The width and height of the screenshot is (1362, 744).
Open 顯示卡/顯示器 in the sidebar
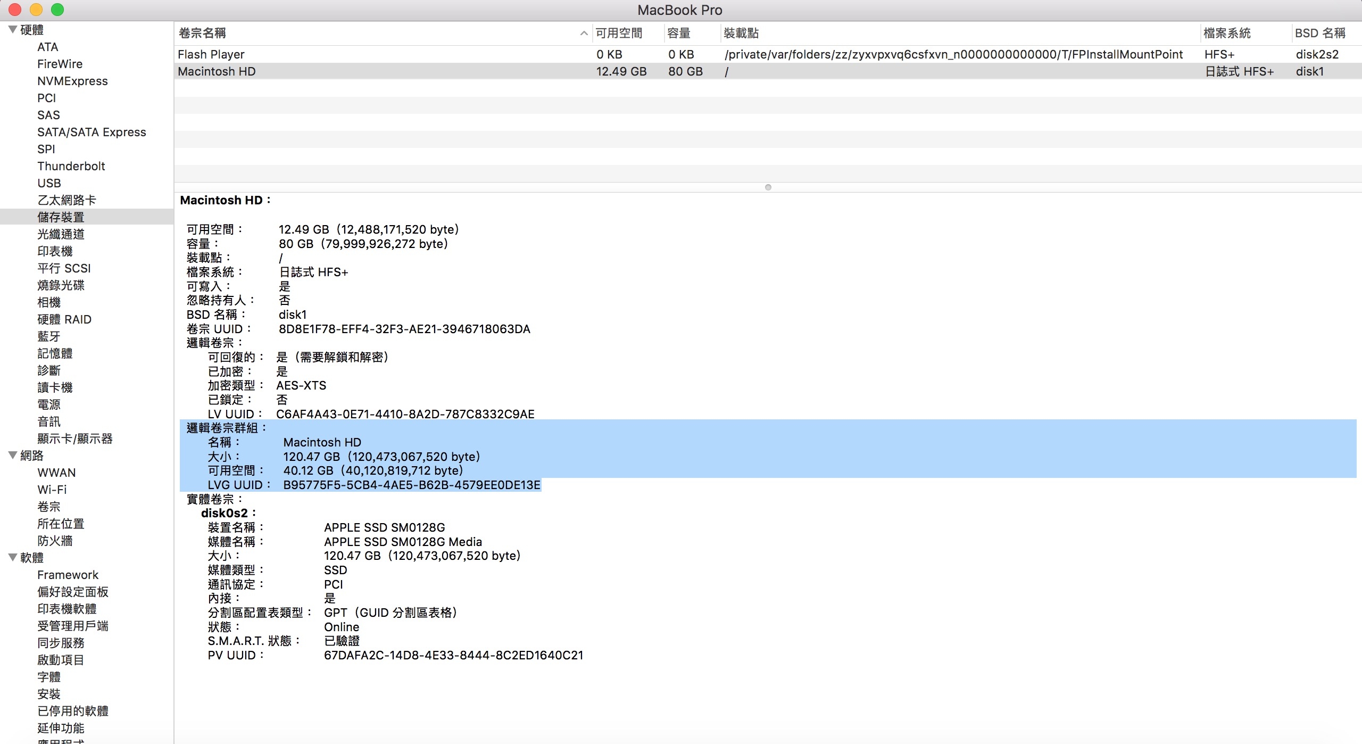tap(75, 439)
